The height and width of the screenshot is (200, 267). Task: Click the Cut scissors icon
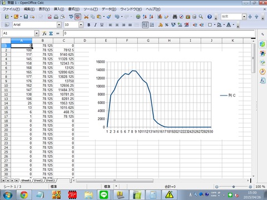[86, 17]
